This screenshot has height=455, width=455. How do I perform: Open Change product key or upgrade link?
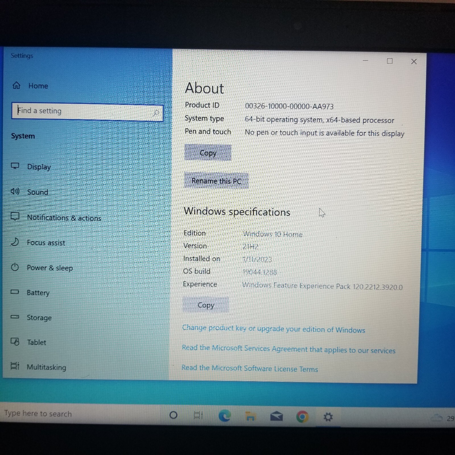click(x=274, y=329)
